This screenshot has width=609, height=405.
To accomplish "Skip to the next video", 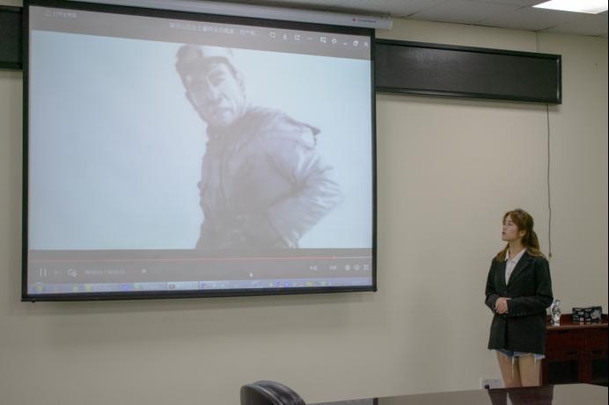I will [x=56, y=272].
